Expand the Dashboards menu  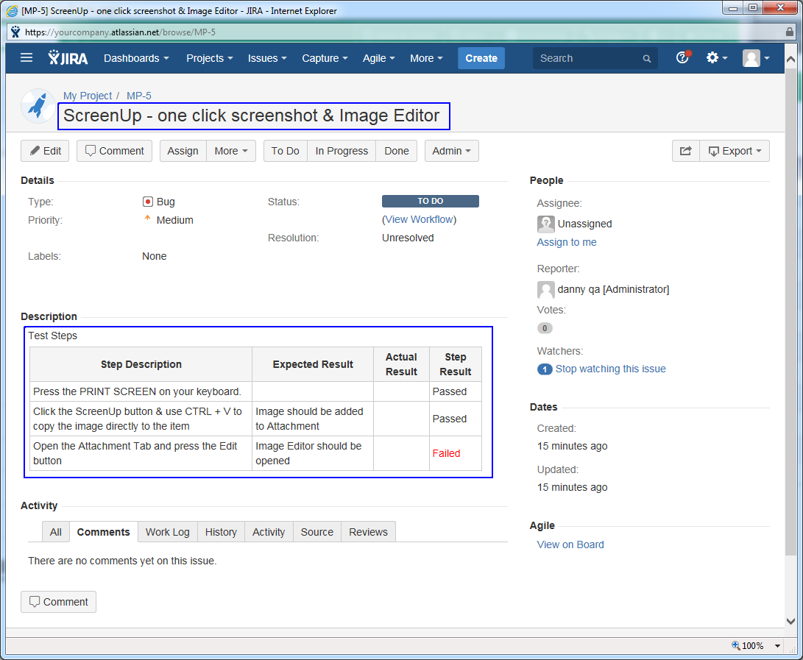coord(136,58)
